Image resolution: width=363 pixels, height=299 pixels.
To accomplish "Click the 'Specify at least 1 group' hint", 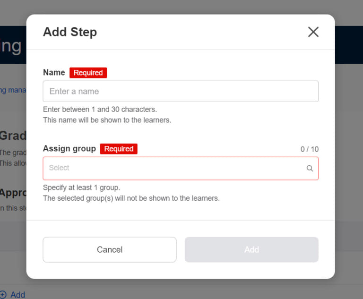I will pos(82,188).
